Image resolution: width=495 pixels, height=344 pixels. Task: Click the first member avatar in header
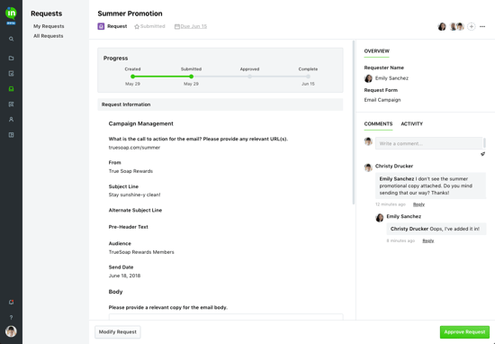(x=442, y=26)
